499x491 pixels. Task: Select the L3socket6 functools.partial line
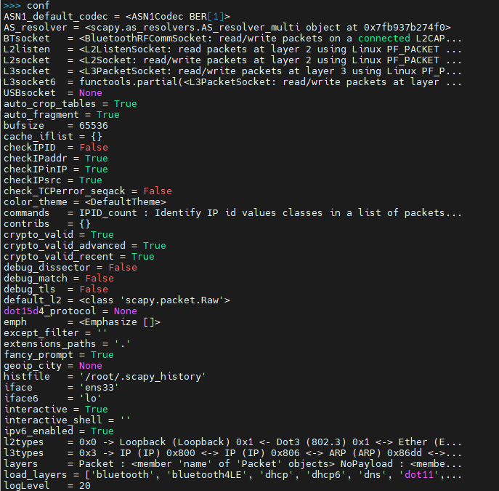[232, 82]
